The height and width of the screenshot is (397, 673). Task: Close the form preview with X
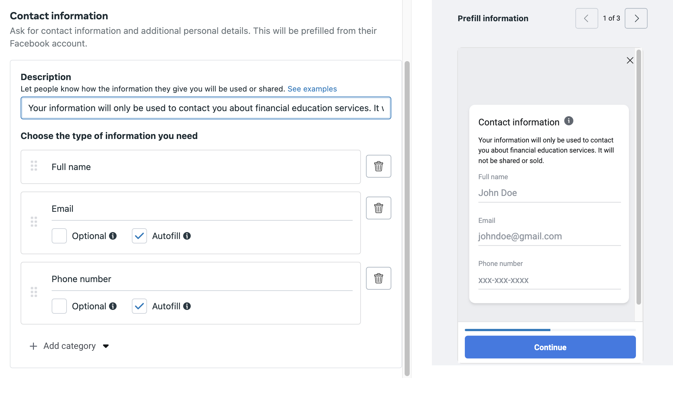pos(630,60)
